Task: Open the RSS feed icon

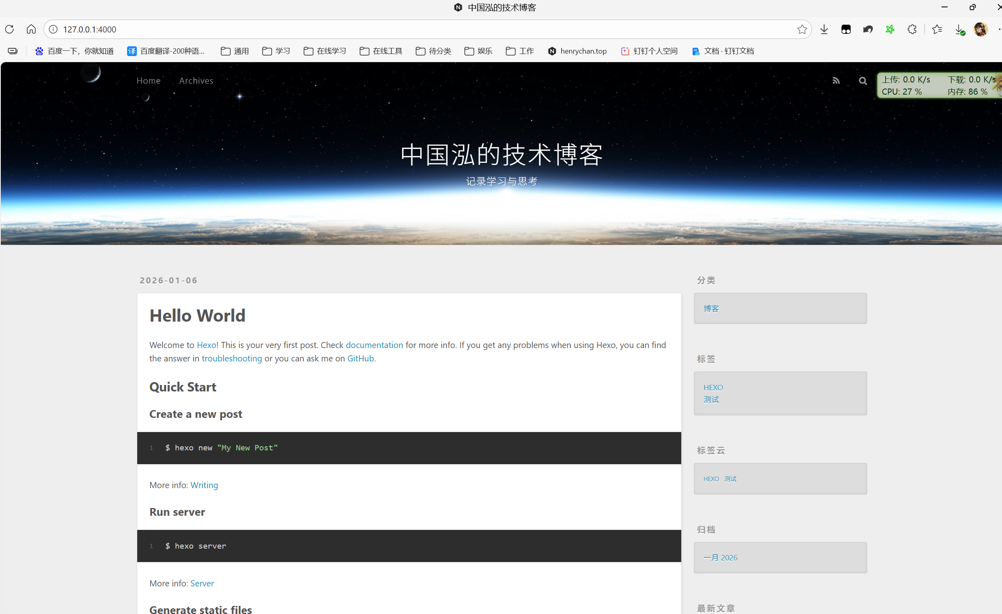Action: click(x=836, y=80)
